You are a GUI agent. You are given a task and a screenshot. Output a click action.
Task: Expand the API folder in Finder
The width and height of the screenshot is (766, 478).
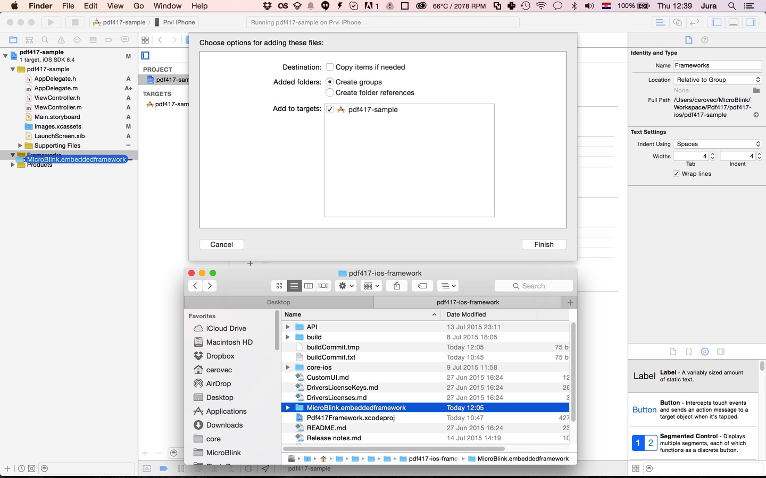point(288,327)
